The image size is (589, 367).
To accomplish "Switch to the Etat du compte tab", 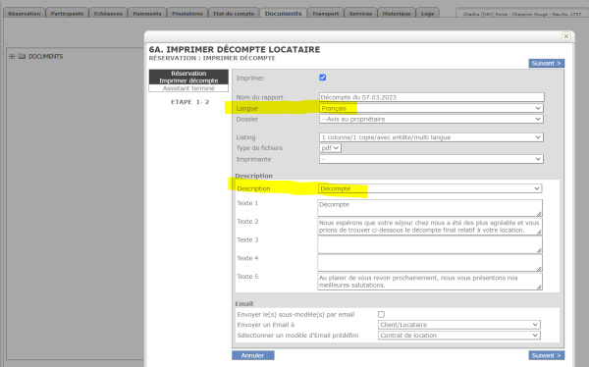I will click(234, 13).
